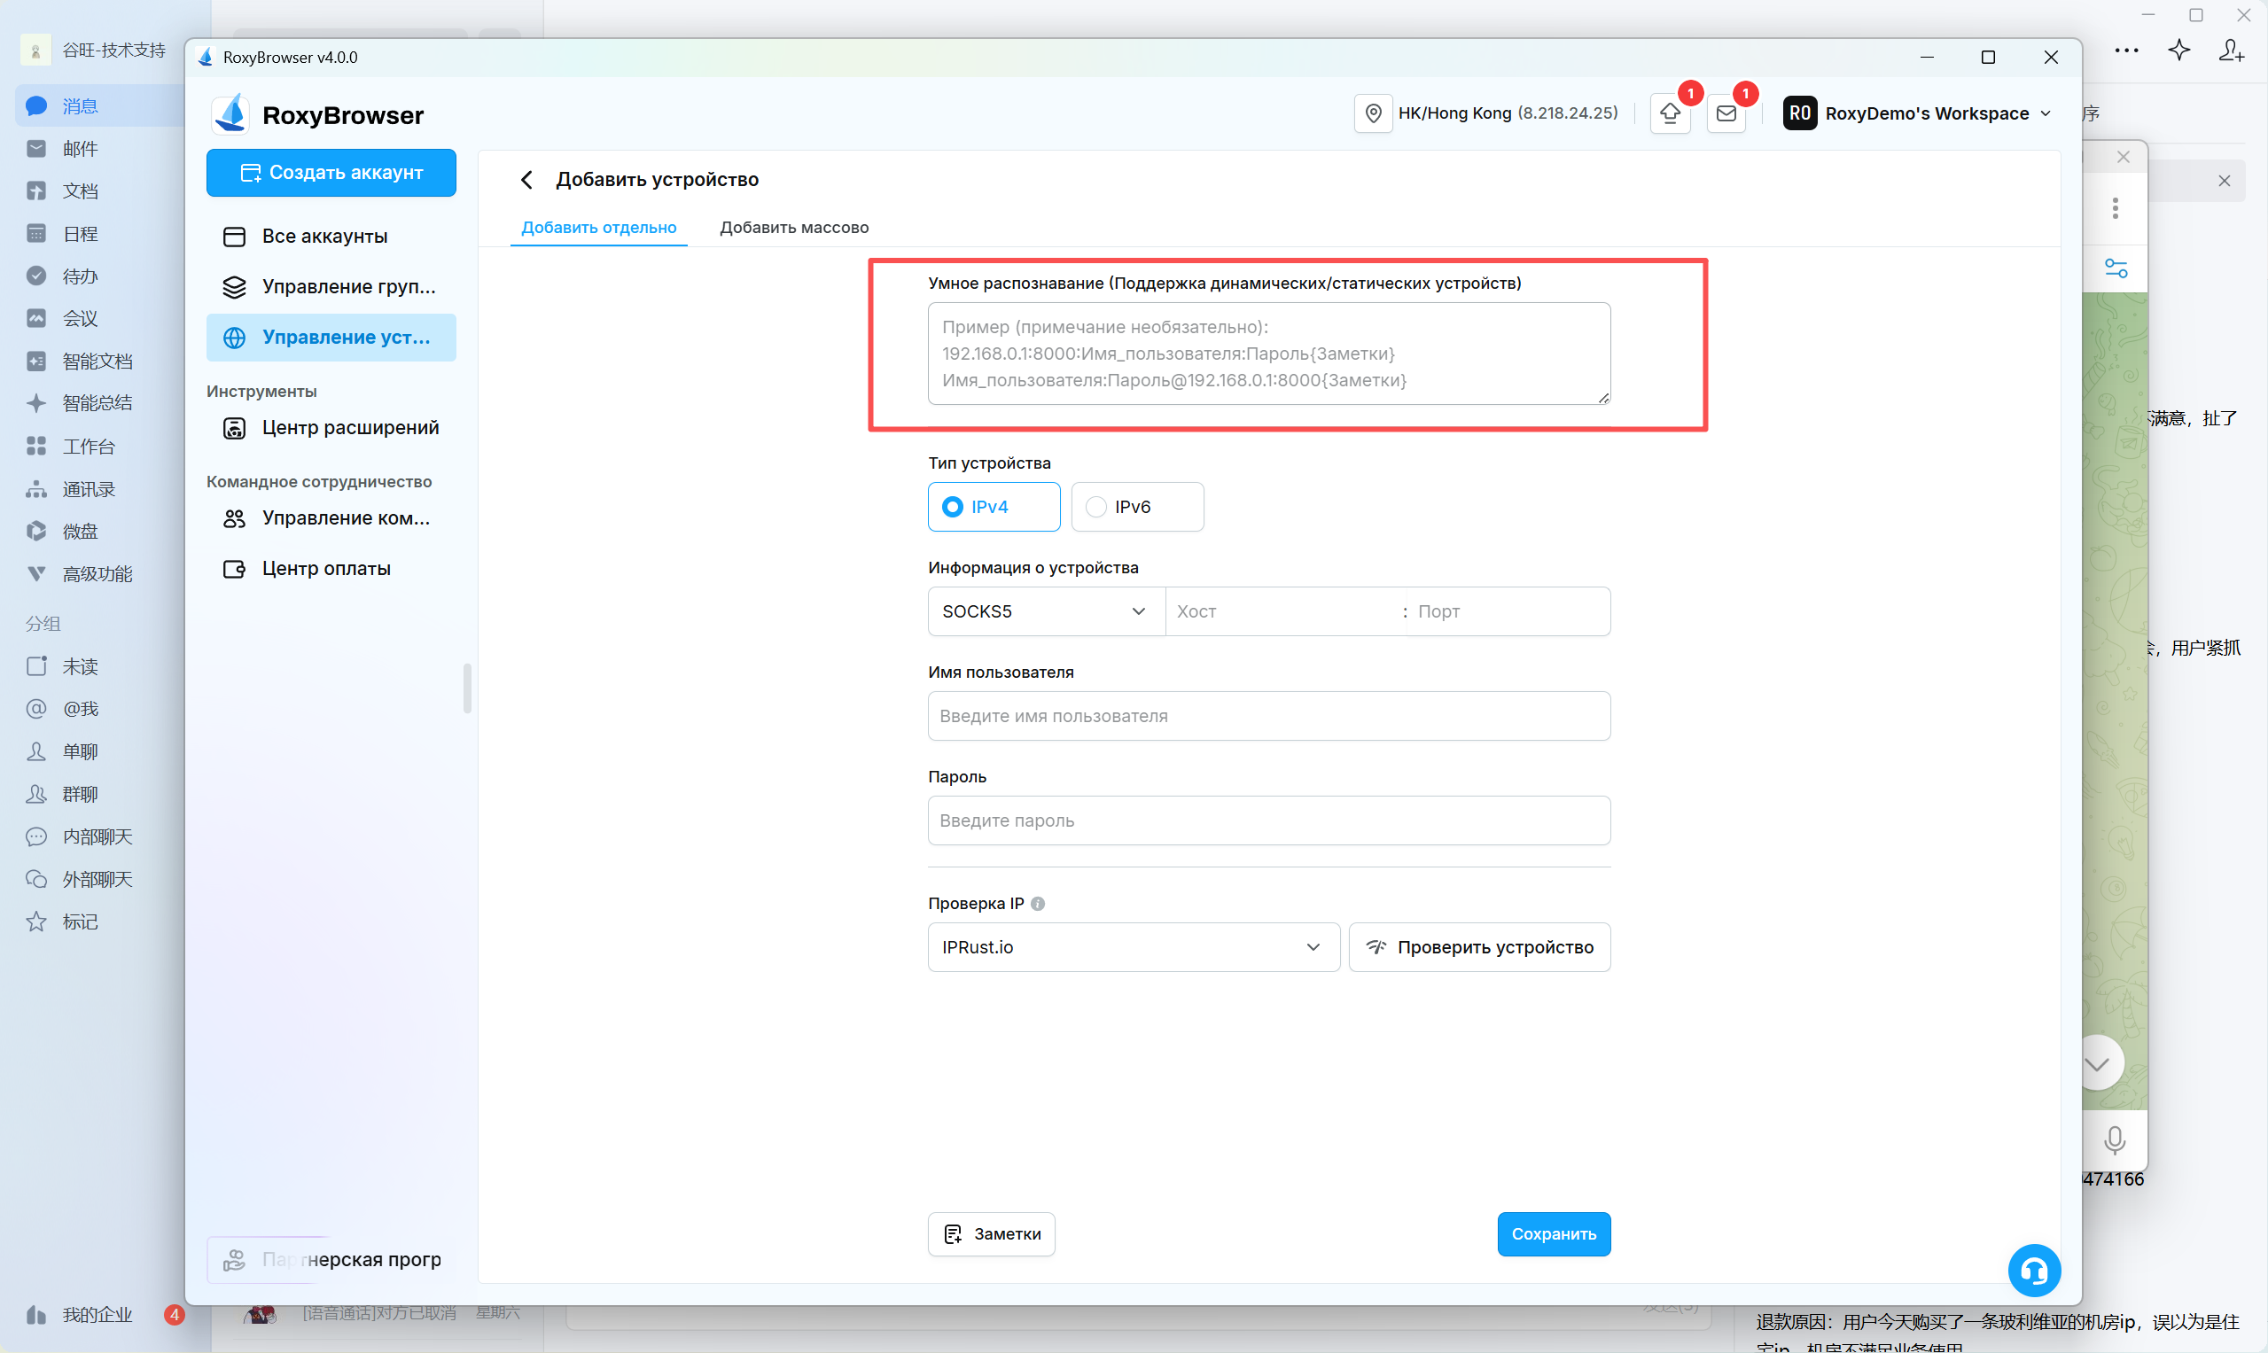Switch to Добавить массово tab

pyautogui.click(x=793, y=227)
